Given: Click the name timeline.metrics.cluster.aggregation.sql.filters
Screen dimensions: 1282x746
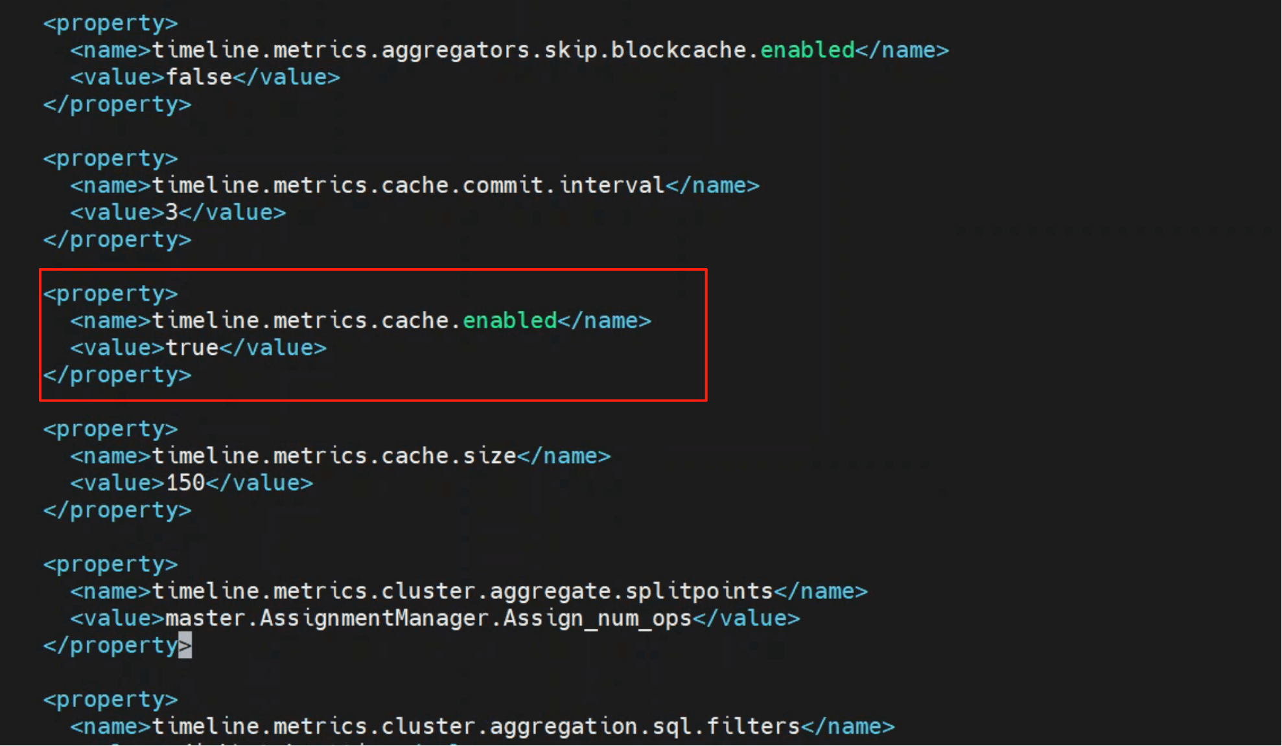Looking at the screenshot, I should [x=476, y=727].
